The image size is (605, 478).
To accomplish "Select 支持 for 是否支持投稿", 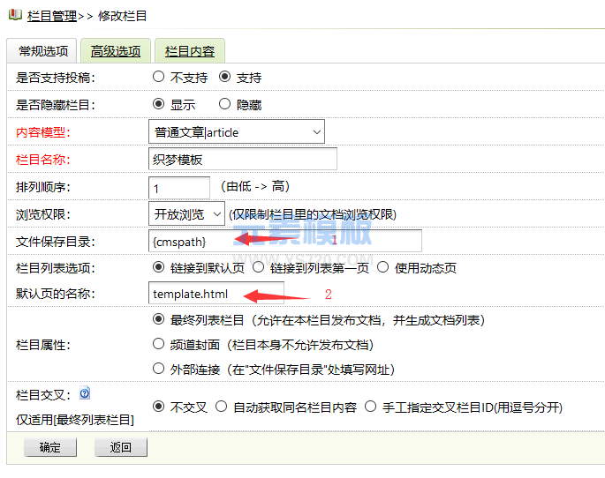I will click(x=224, y=77).
